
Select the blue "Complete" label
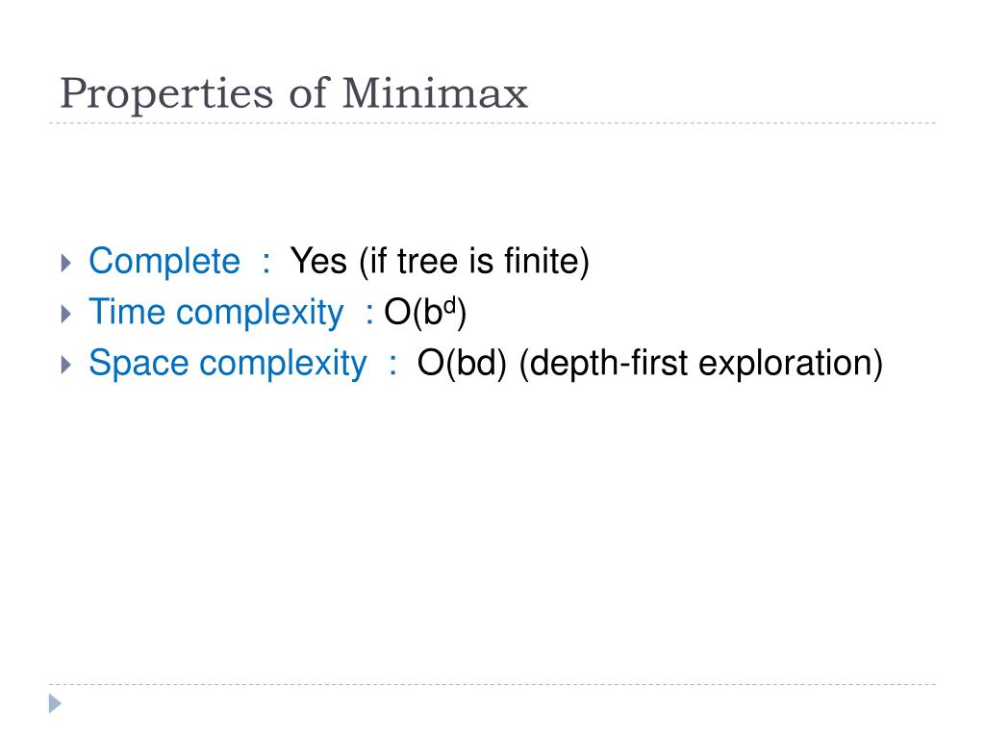tap(164, 262)
